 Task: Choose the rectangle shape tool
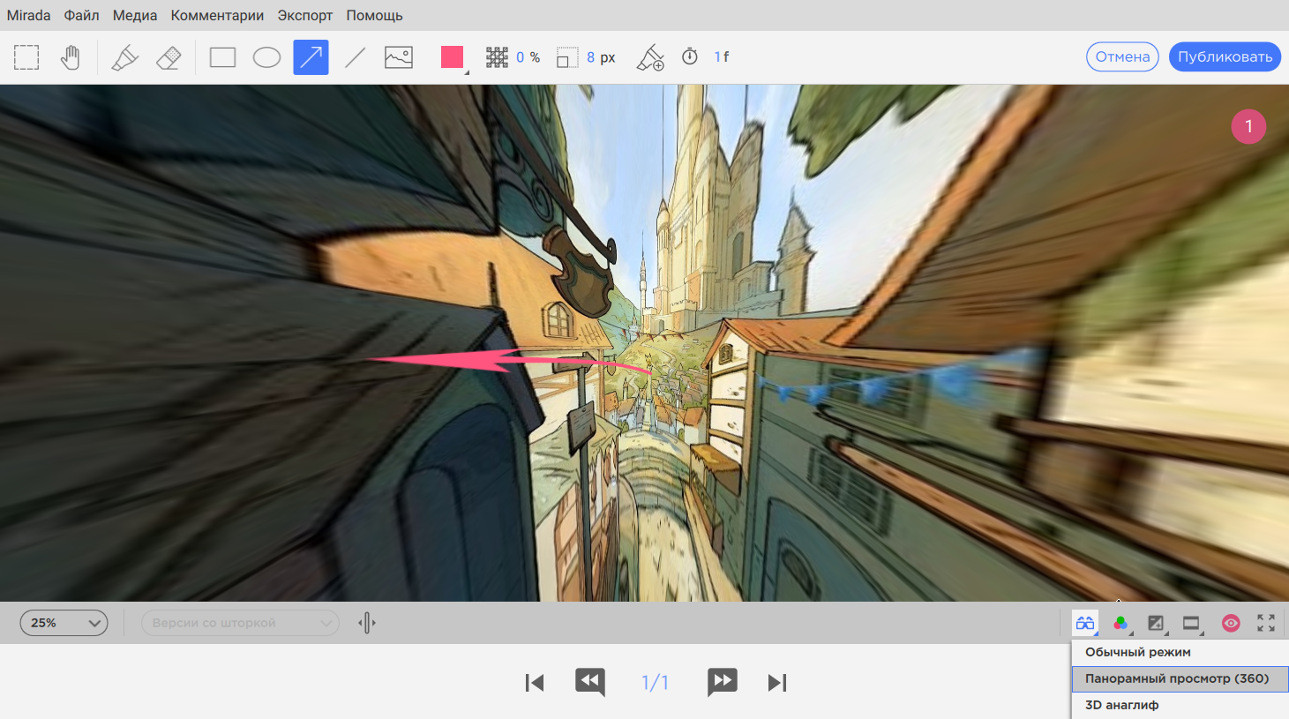(x=222, y=57)
